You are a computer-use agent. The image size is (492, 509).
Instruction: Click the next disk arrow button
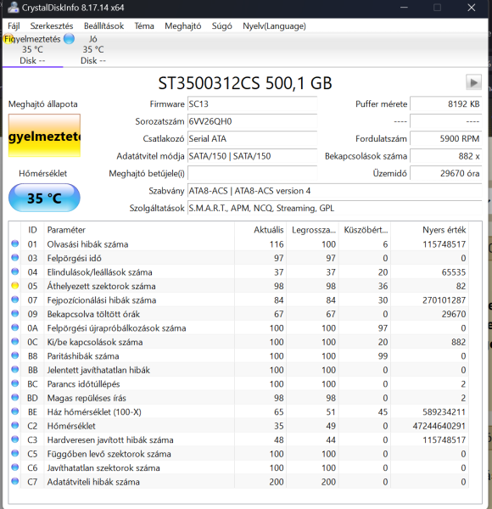pyautogui.click(x=473, y=82)
